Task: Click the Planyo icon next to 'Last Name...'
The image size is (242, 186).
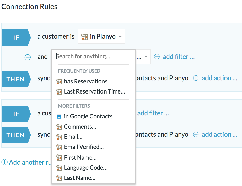Action: tap(59, 178)
